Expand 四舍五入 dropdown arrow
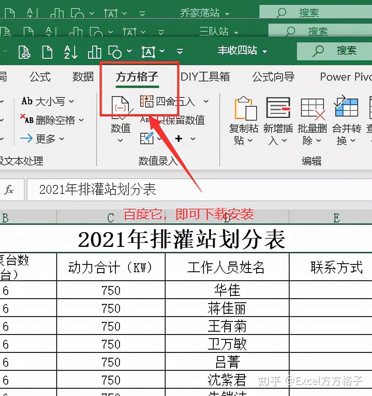Screen dimensions: 372x396 pyautogui.click(x=206, y=101)
